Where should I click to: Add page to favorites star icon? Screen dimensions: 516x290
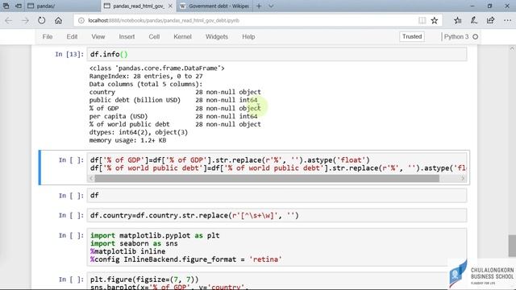pos(435,20)
